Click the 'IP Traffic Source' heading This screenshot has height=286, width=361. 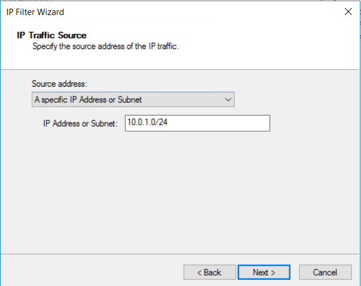pos(51,36)
